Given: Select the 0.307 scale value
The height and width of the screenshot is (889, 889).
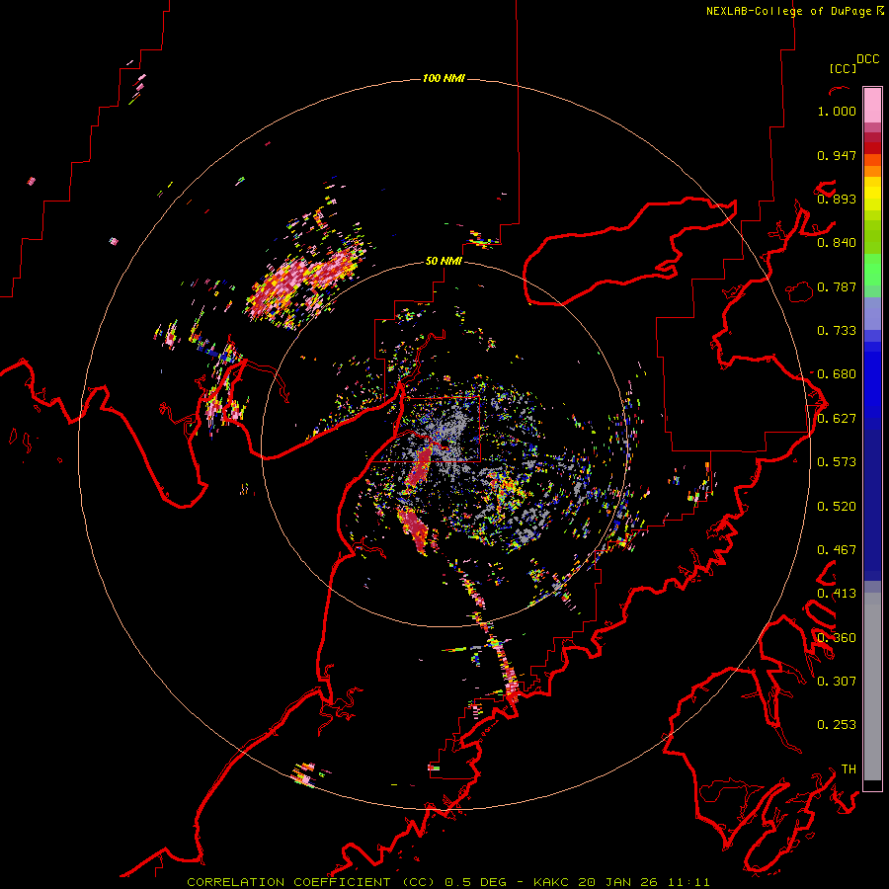Looking at the screenshot, I should coord(837,681).
